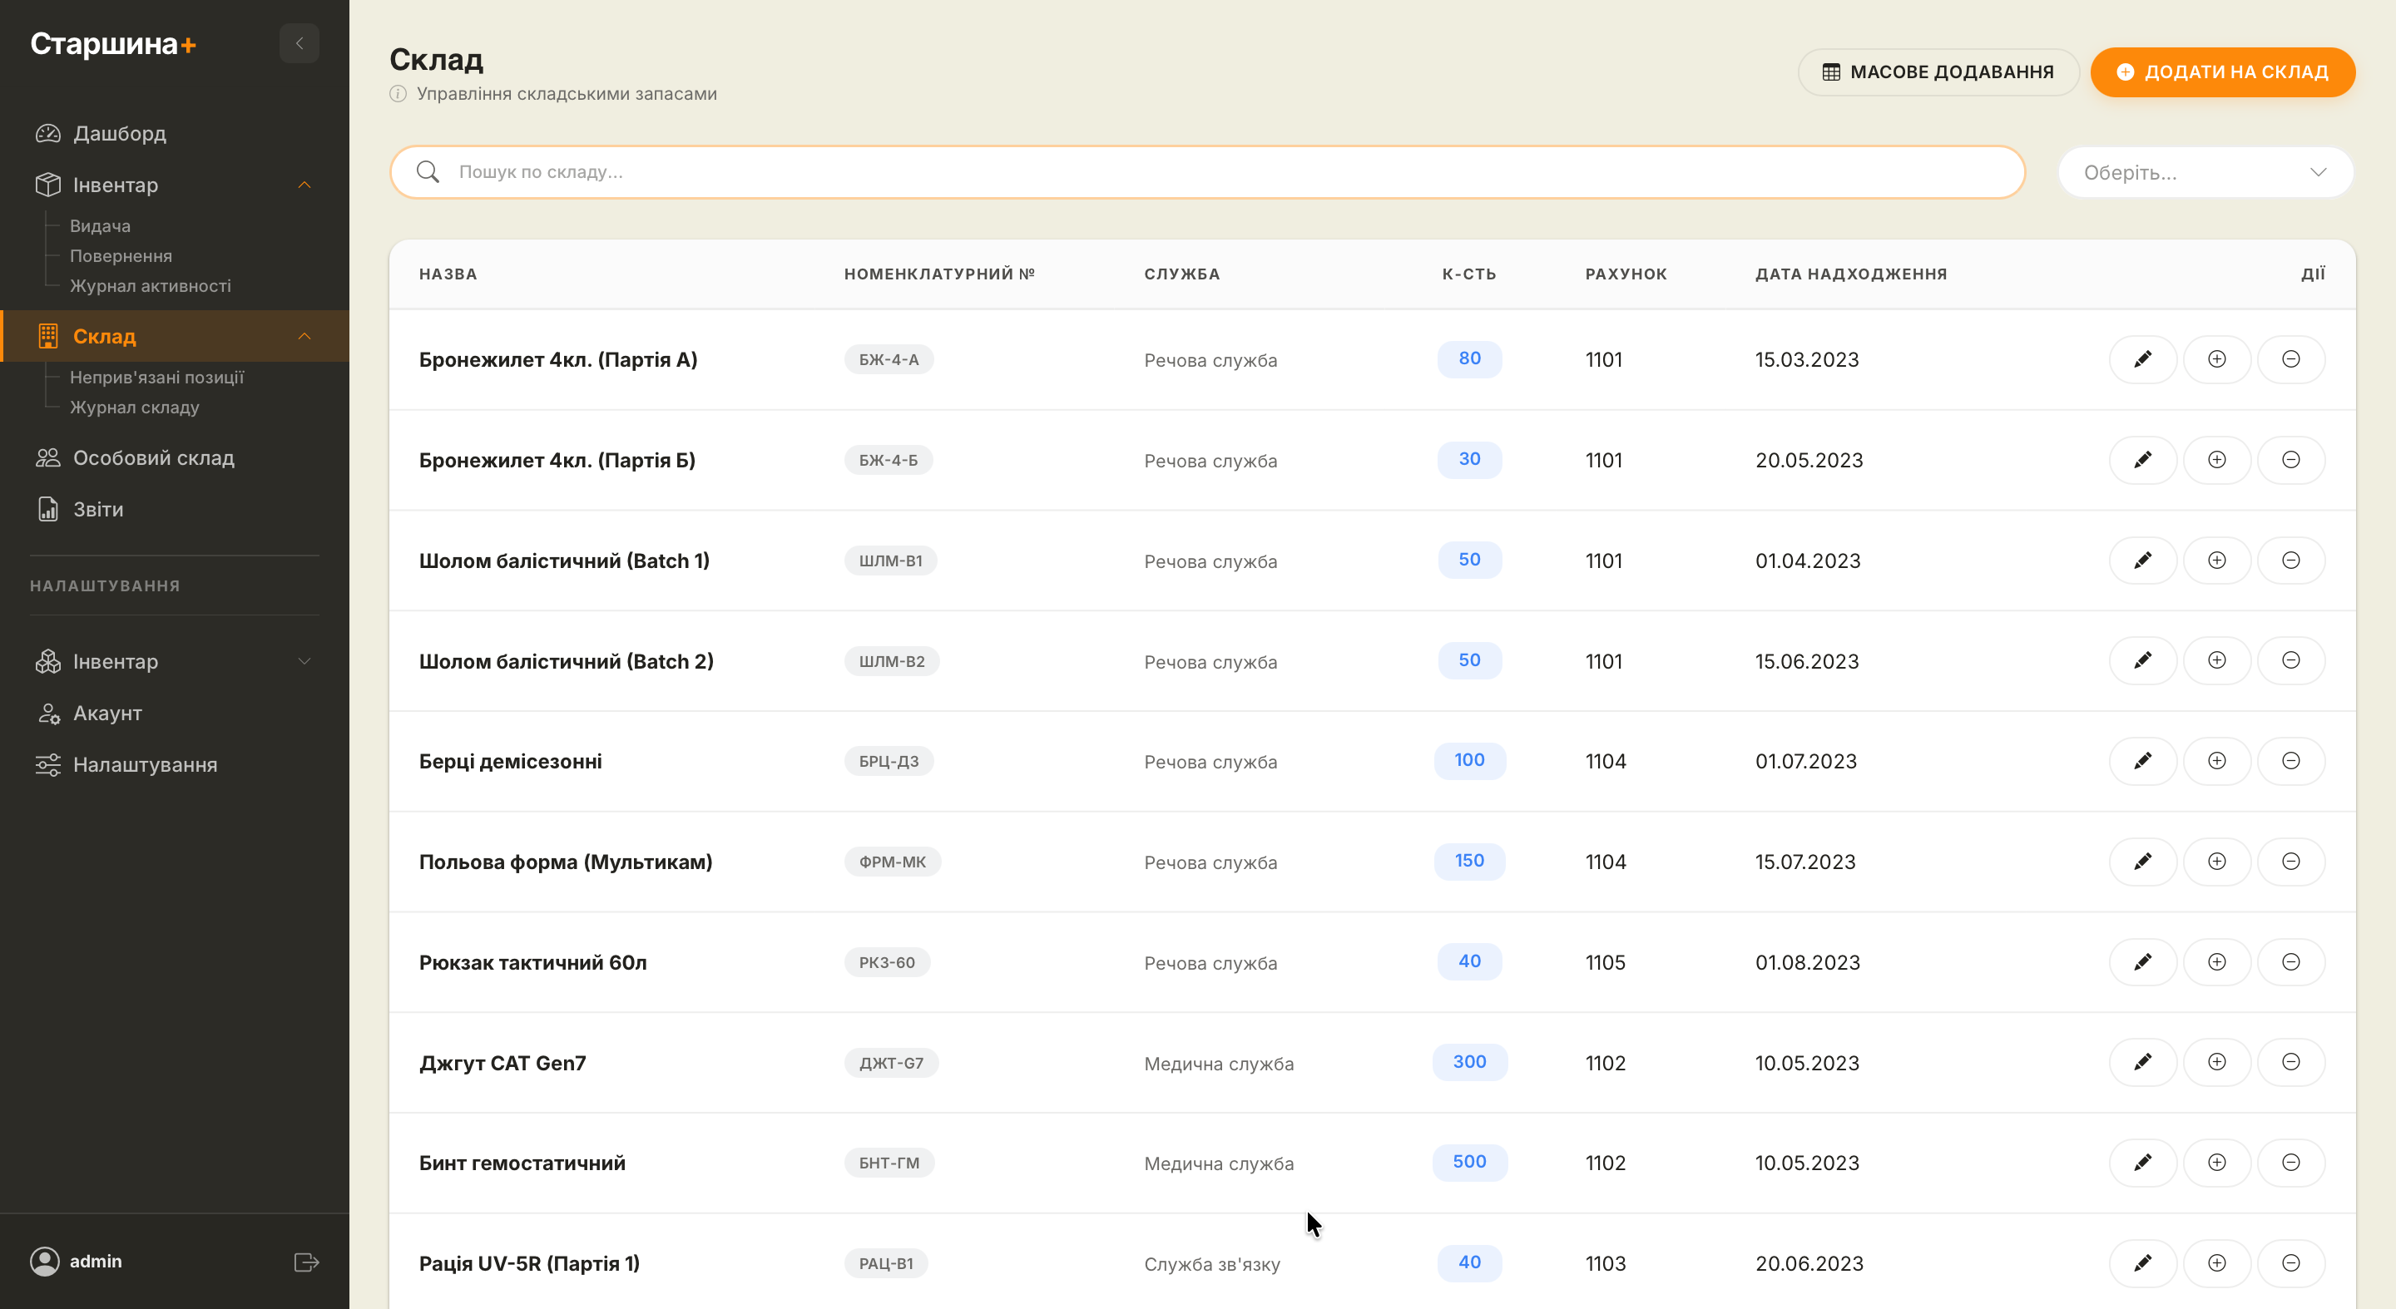Click minus icon for Польова форма (Мультикам)
The image size is (2396, 1309).
tap(2290, 862)
